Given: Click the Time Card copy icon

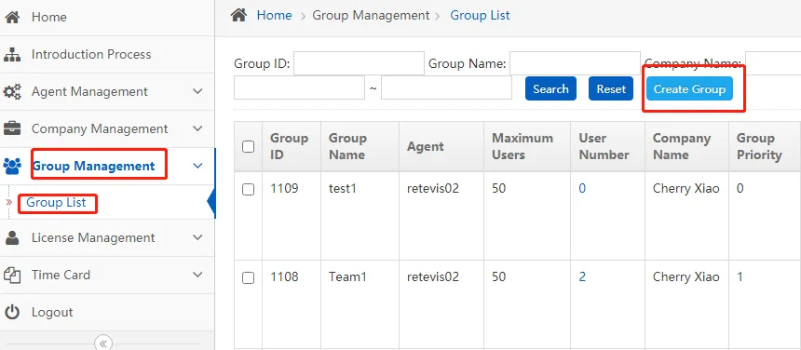Looking at the screenshot, I should point(12,275).
